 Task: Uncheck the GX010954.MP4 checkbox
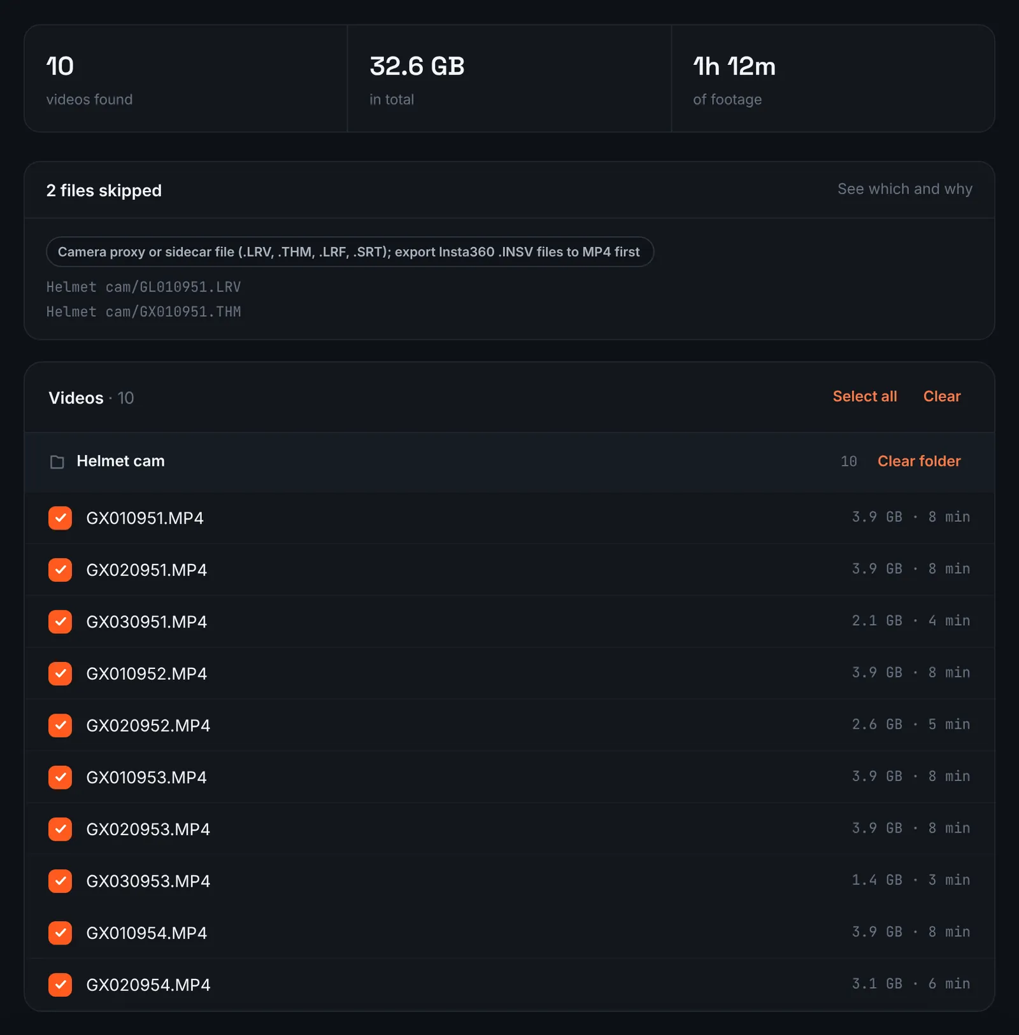[60, 933]
